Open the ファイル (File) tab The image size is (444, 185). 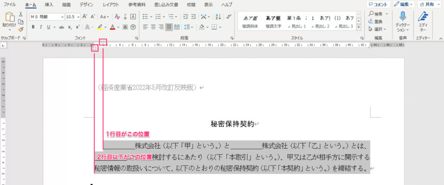(10, 4)
